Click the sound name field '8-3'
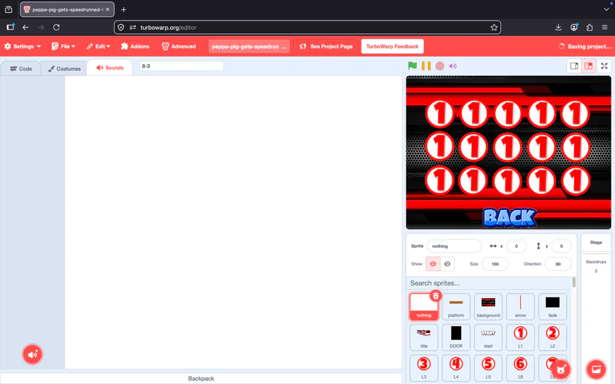Screen dimensions: 615x384 [x=182, y=66]
